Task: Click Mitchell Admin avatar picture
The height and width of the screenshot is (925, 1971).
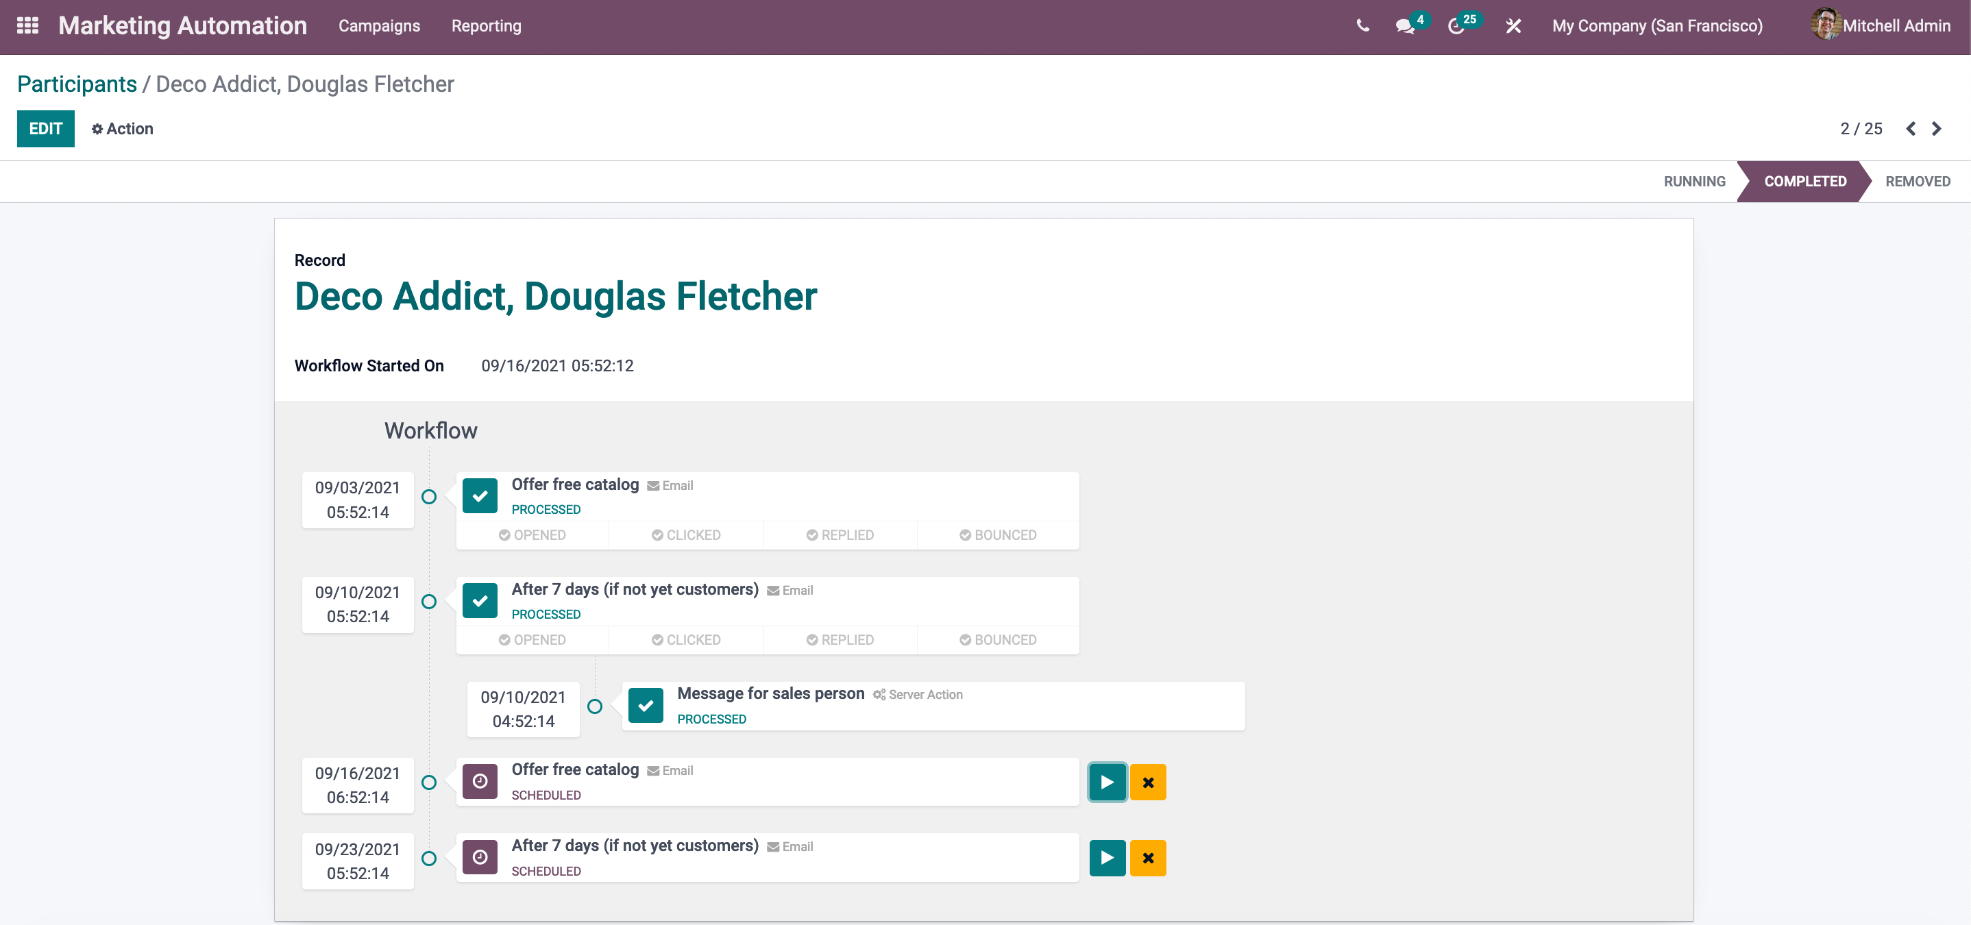Action: tap(1826, 25)
